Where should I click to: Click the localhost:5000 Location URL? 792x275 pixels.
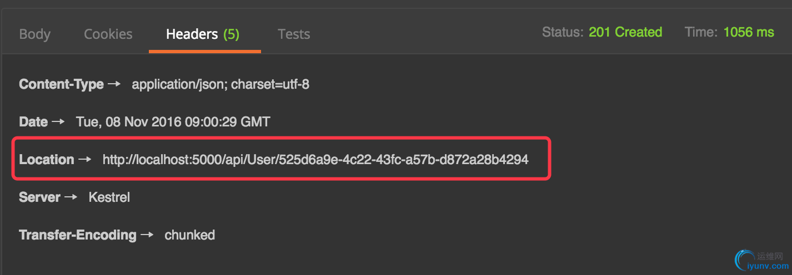click(315, 160)
